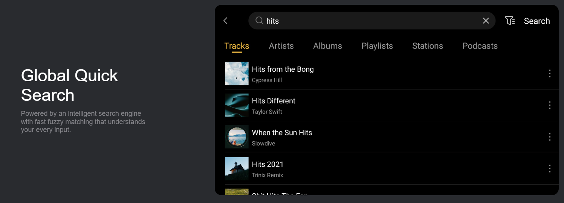Click the Hits Different album artwork
564x203 pixels.
[237, 105]
